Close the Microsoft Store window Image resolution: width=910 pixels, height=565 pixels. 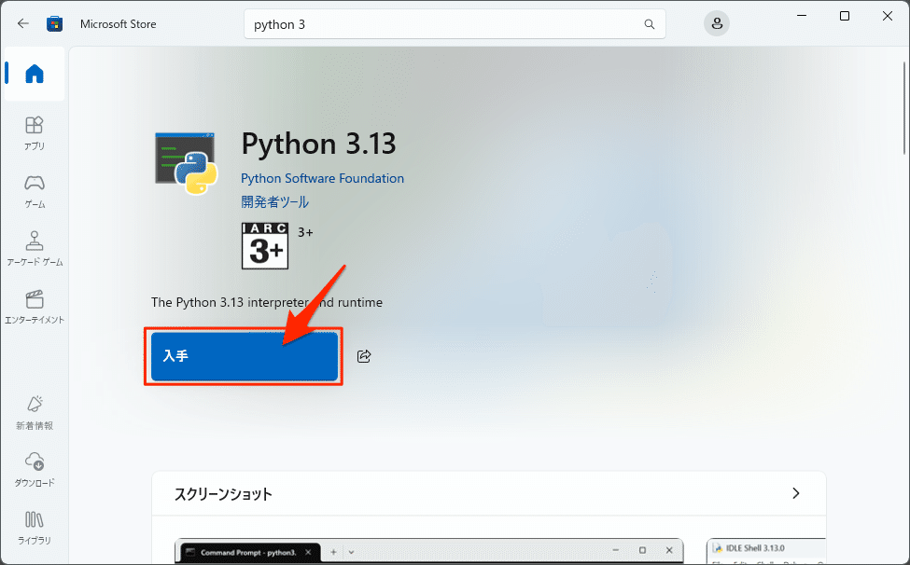(888, 16)
